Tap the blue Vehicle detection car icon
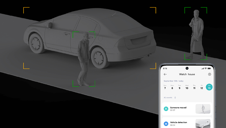The image size is (226, 128). [166, 124]
